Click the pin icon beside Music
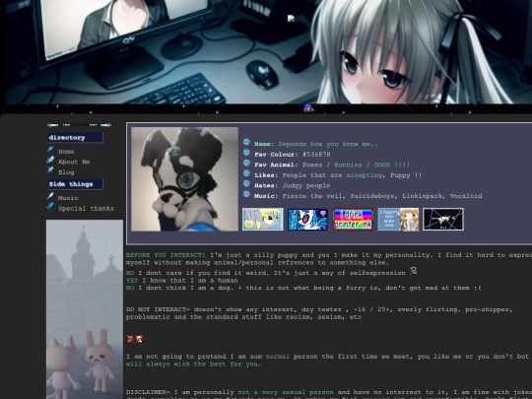Image resolution: width=532 pixels, height=399 pixels. (50, 195)
